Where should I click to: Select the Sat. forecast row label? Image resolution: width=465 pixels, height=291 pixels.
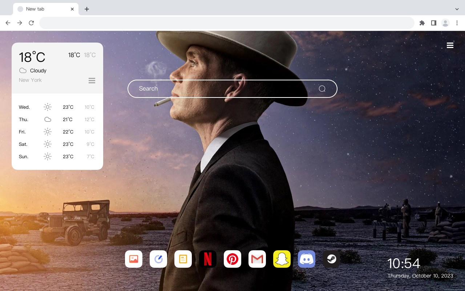(x=23, y=144)
